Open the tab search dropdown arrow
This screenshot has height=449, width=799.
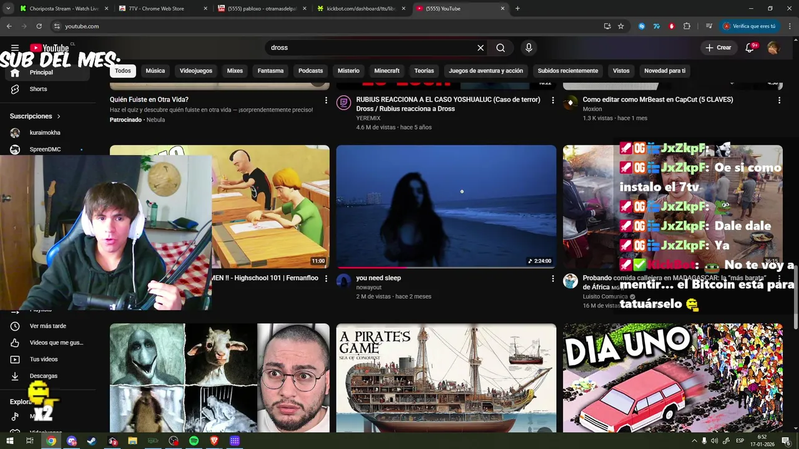coord(8,9)
